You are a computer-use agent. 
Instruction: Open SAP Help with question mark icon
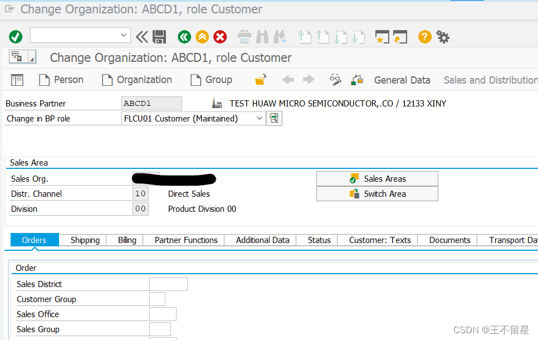pyautogui.click(x=424, y=37)
